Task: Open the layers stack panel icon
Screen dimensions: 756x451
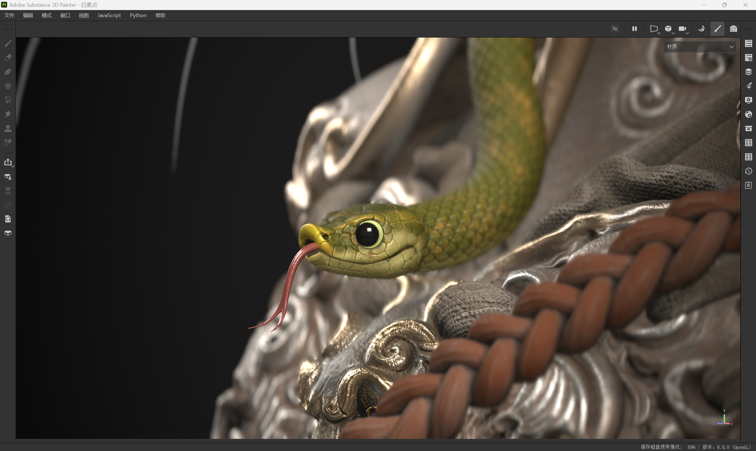Action: [x=748, y=72]
